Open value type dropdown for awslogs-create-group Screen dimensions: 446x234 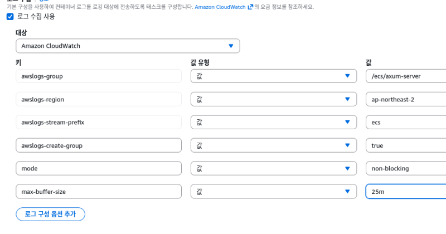273,145
